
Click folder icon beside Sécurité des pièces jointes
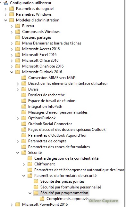point(36,181)
